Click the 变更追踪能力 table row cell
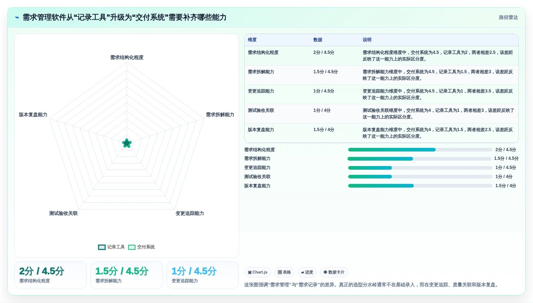The width and height of the screenshot is (533, 303). [x=261, y=91]
